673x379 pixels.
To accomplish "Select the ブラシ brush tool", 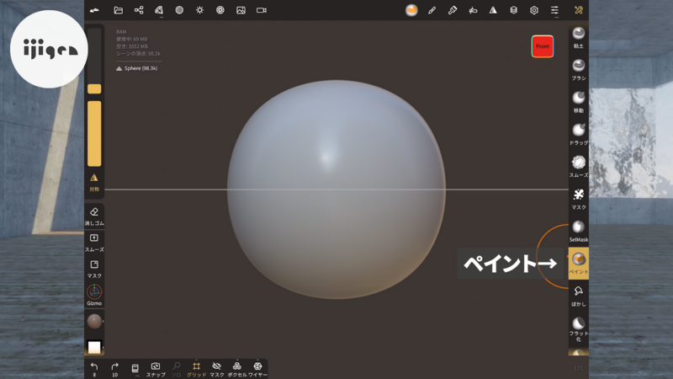I will [x=579, y=70].
